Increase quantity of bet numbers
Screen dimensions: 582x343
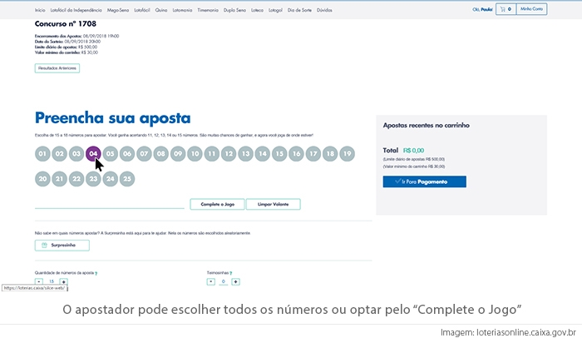point(63,282)
